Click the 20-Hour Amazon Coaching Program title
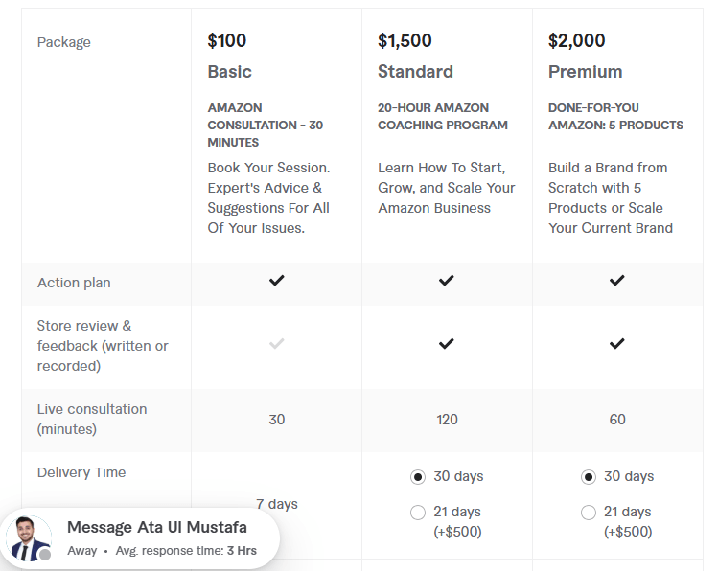The width and height of the screenshot is (718, 571). pos(443,116)
